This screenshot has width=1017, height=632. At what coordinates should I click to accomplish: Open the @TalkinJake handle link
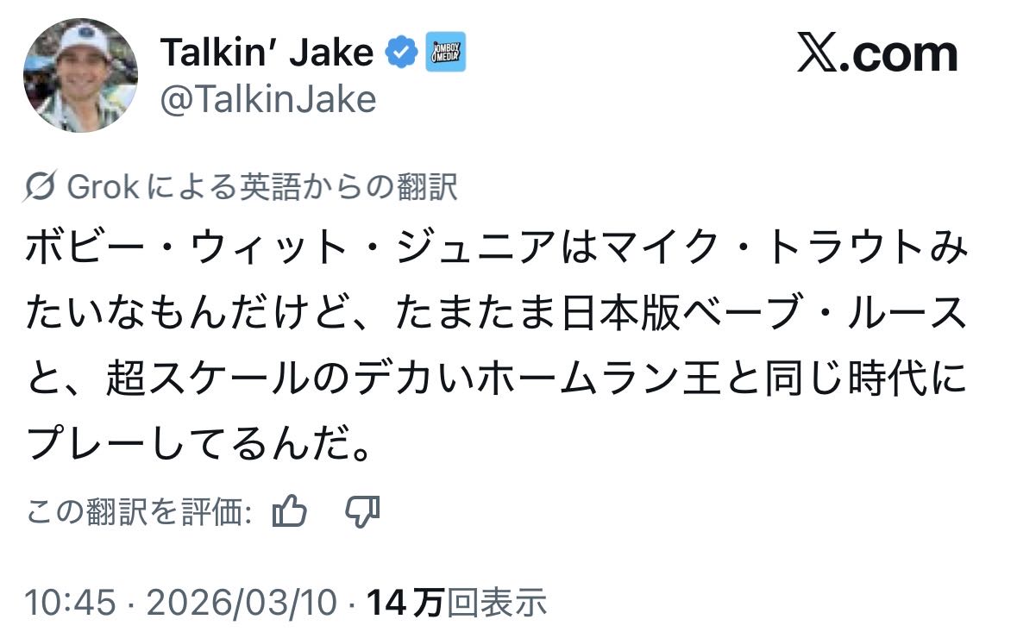click(x=268, y=100)
